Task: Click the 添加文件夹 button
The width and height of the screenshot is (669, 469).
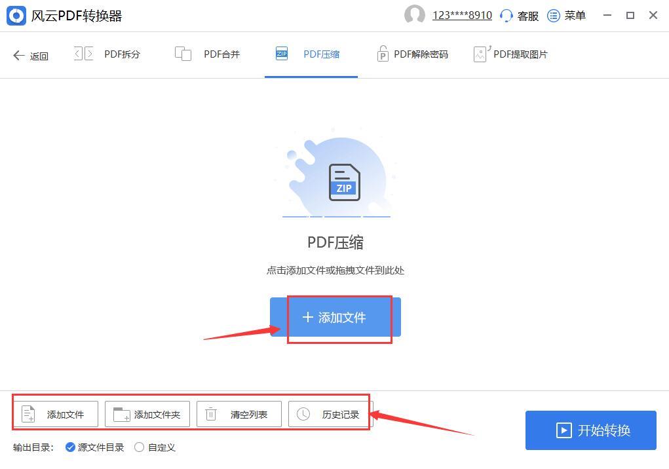Action: [x=147, y=414]
